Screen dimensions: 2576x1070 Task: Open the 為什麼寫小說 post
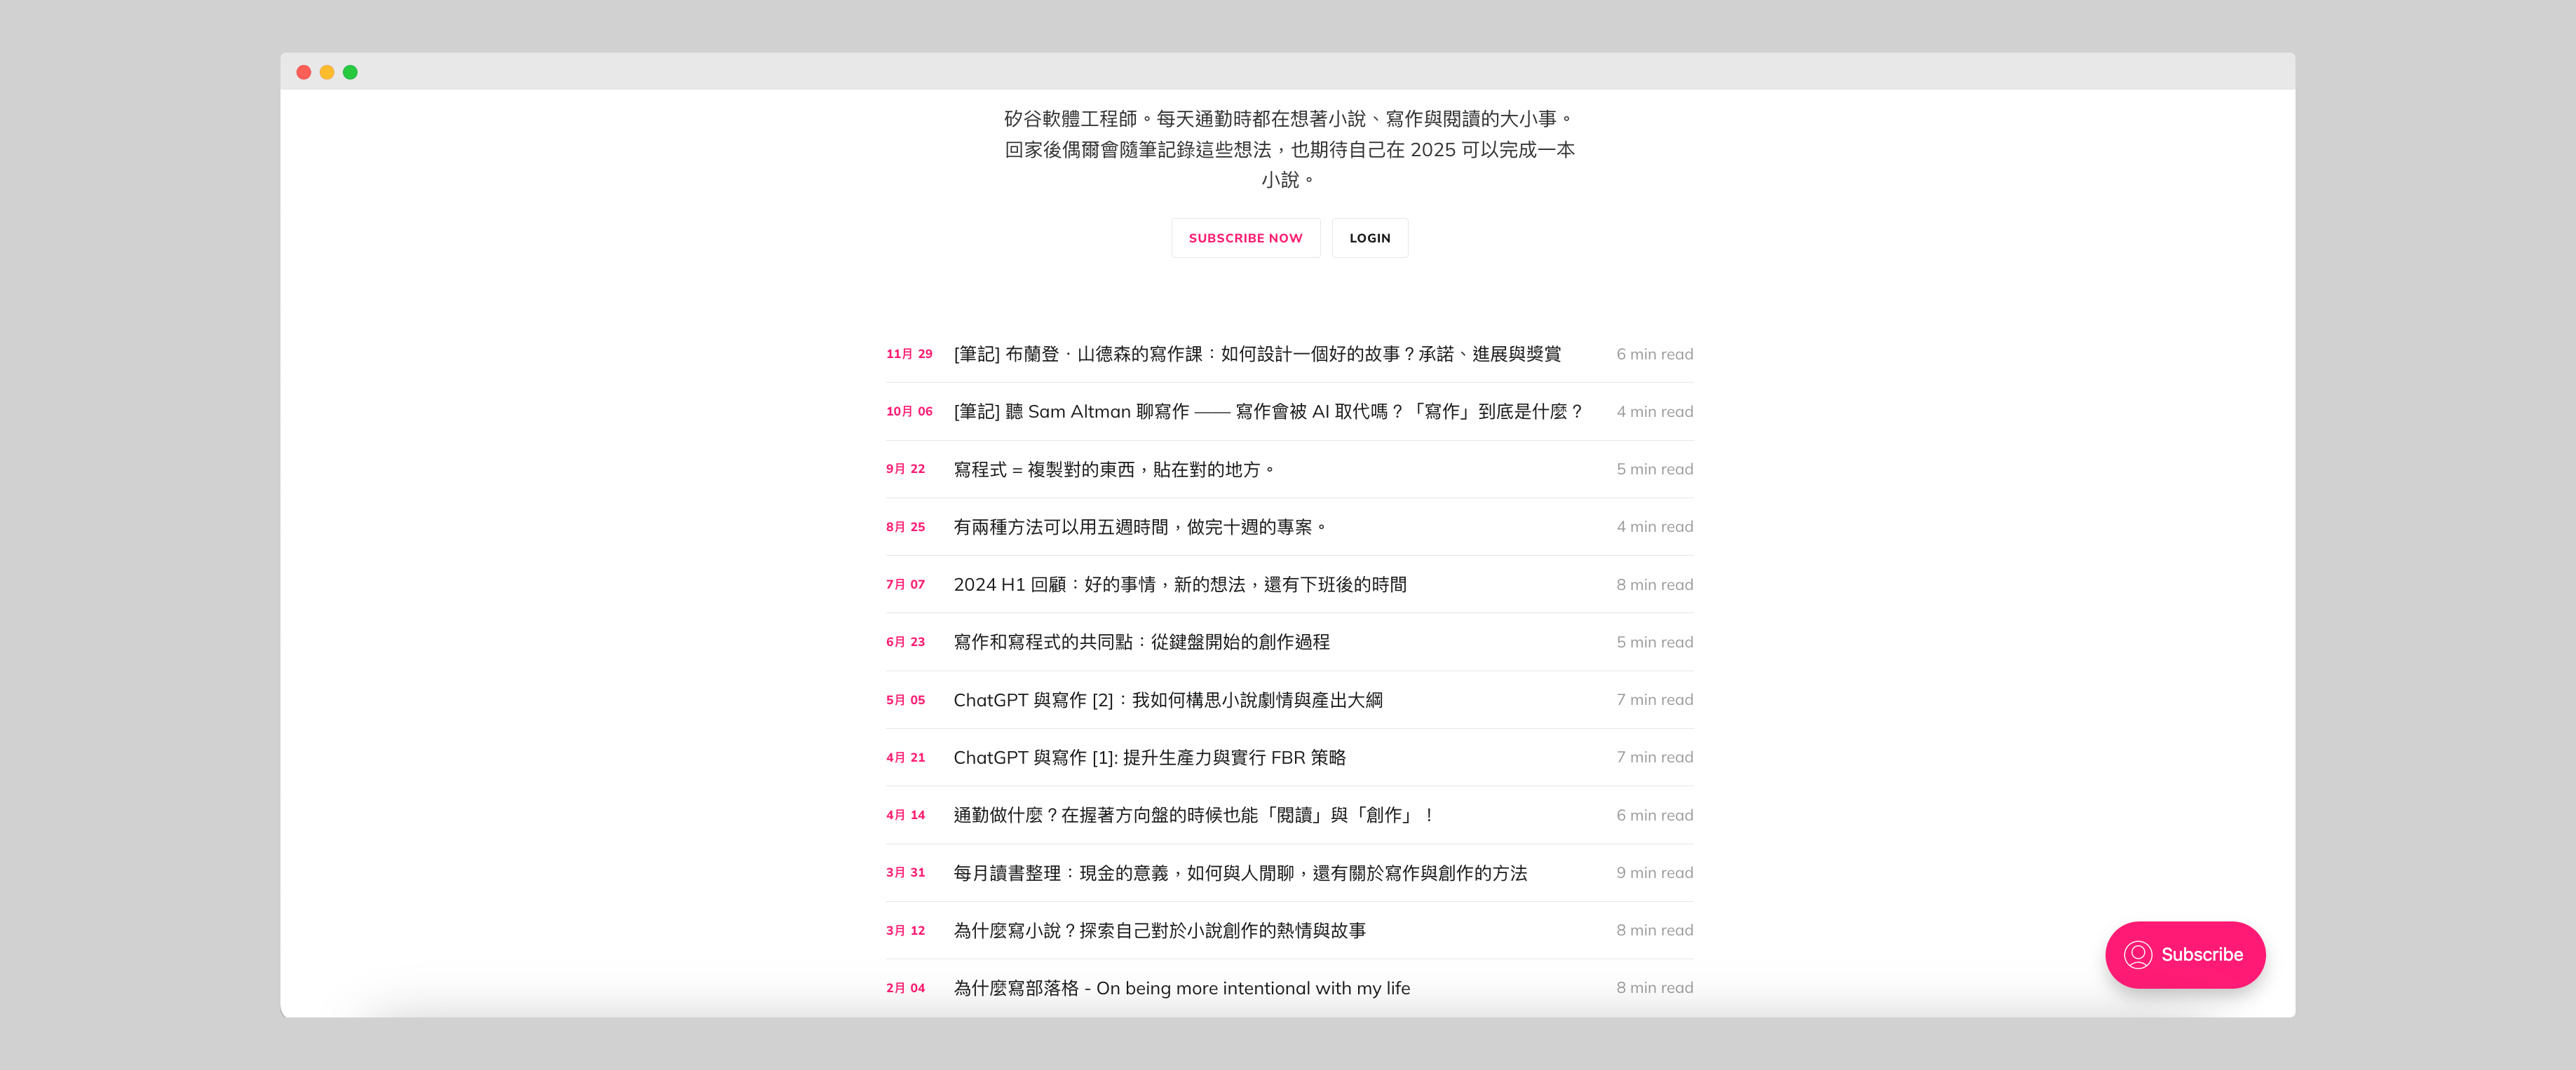(1159, 930)
